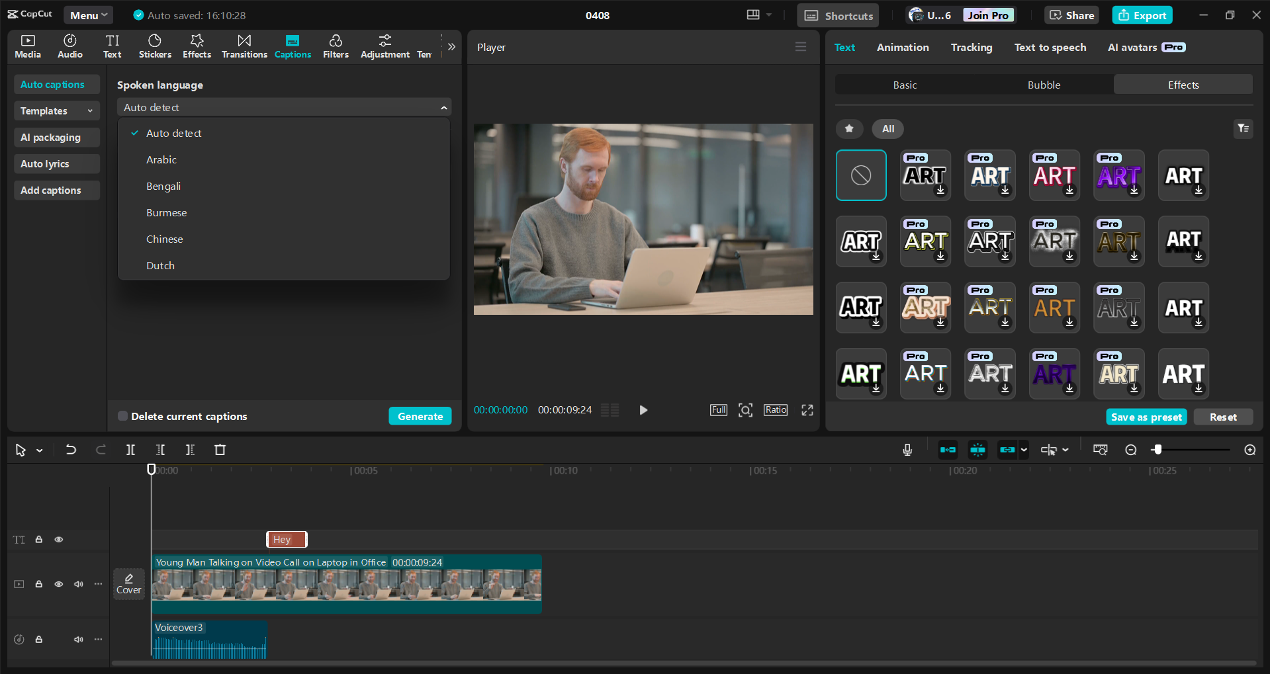1270x674 pixels.
Task: Hide the video track with eye toggle
Action: tap(58, 584)
